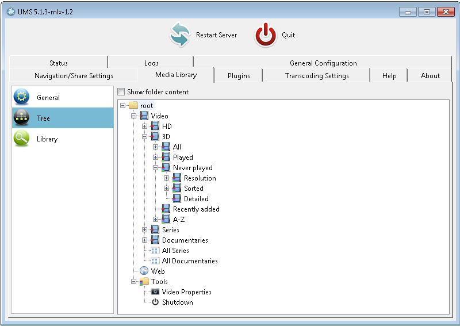The image size is (460, 326).
Task: Select the Tree hierarchy icon in sidebar
Action: click(x=21, y=118)
